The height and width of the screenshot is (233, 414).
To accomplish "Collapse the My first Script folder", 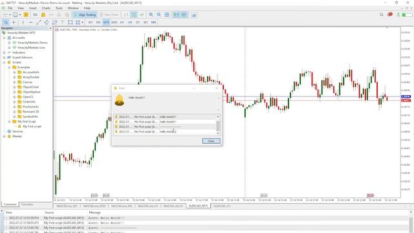I will pos(9,122).
